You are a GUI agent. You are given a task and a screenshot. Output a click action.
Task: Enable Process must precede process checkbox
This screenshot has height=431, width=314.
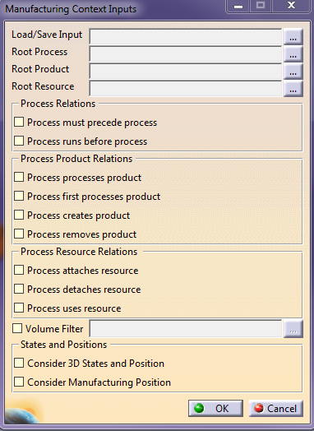[x=19, y=122]
